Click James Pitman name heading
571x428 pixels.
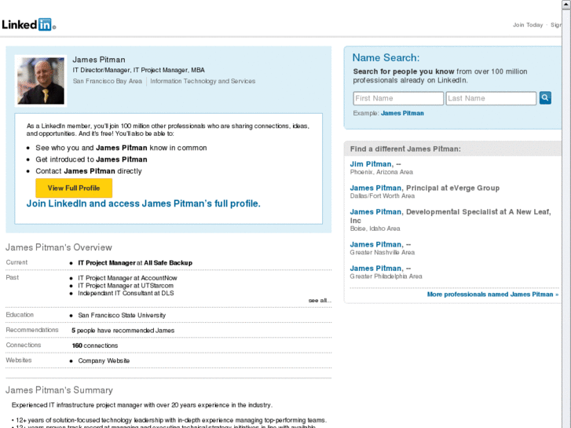pyautogui.click(x=99, y=60)
